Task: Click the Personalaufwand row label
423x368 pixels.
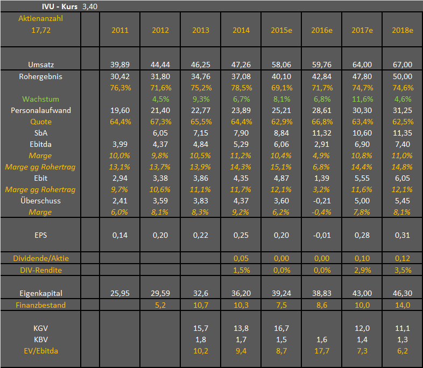Action: point(41,110)
